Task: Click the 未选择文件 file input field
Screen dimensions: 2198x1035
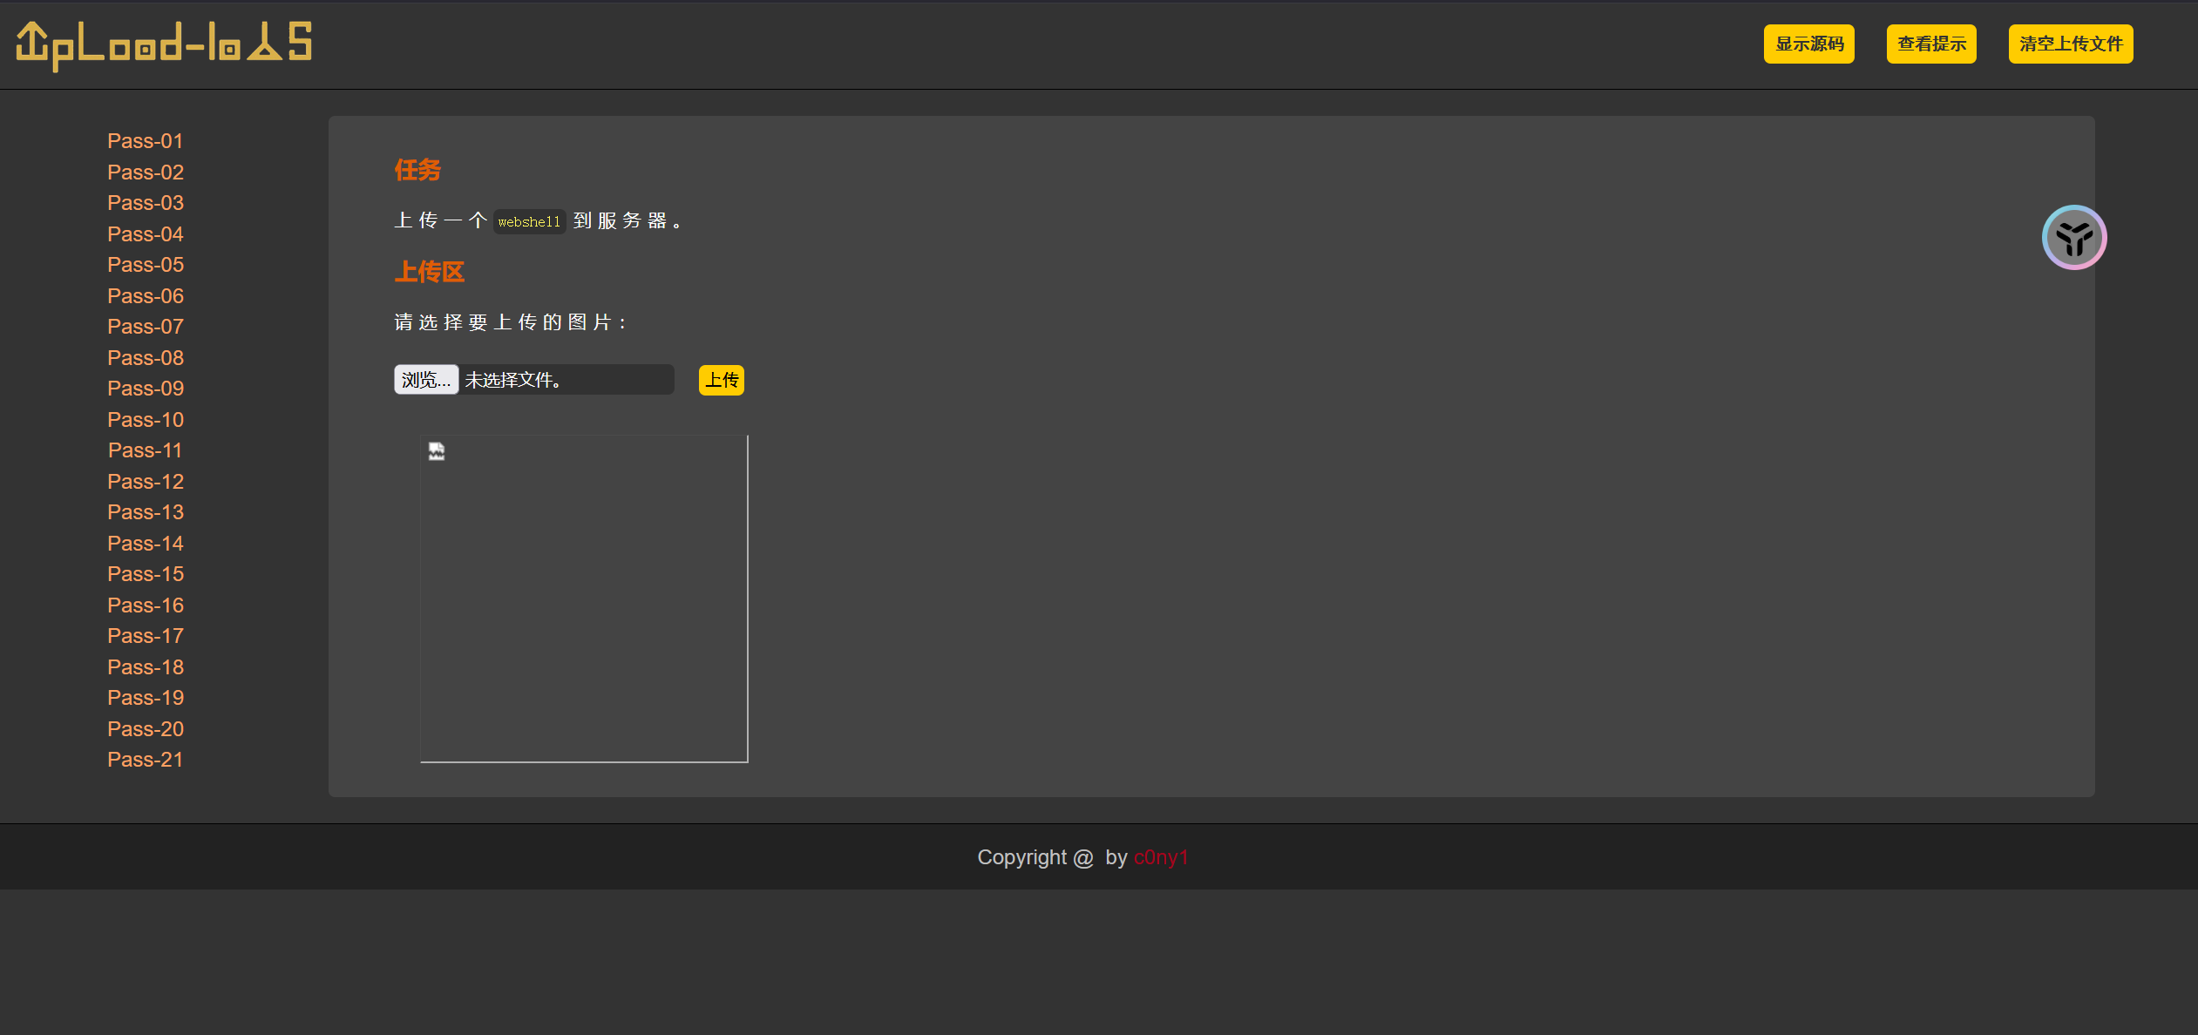Action: click(566, 380)
